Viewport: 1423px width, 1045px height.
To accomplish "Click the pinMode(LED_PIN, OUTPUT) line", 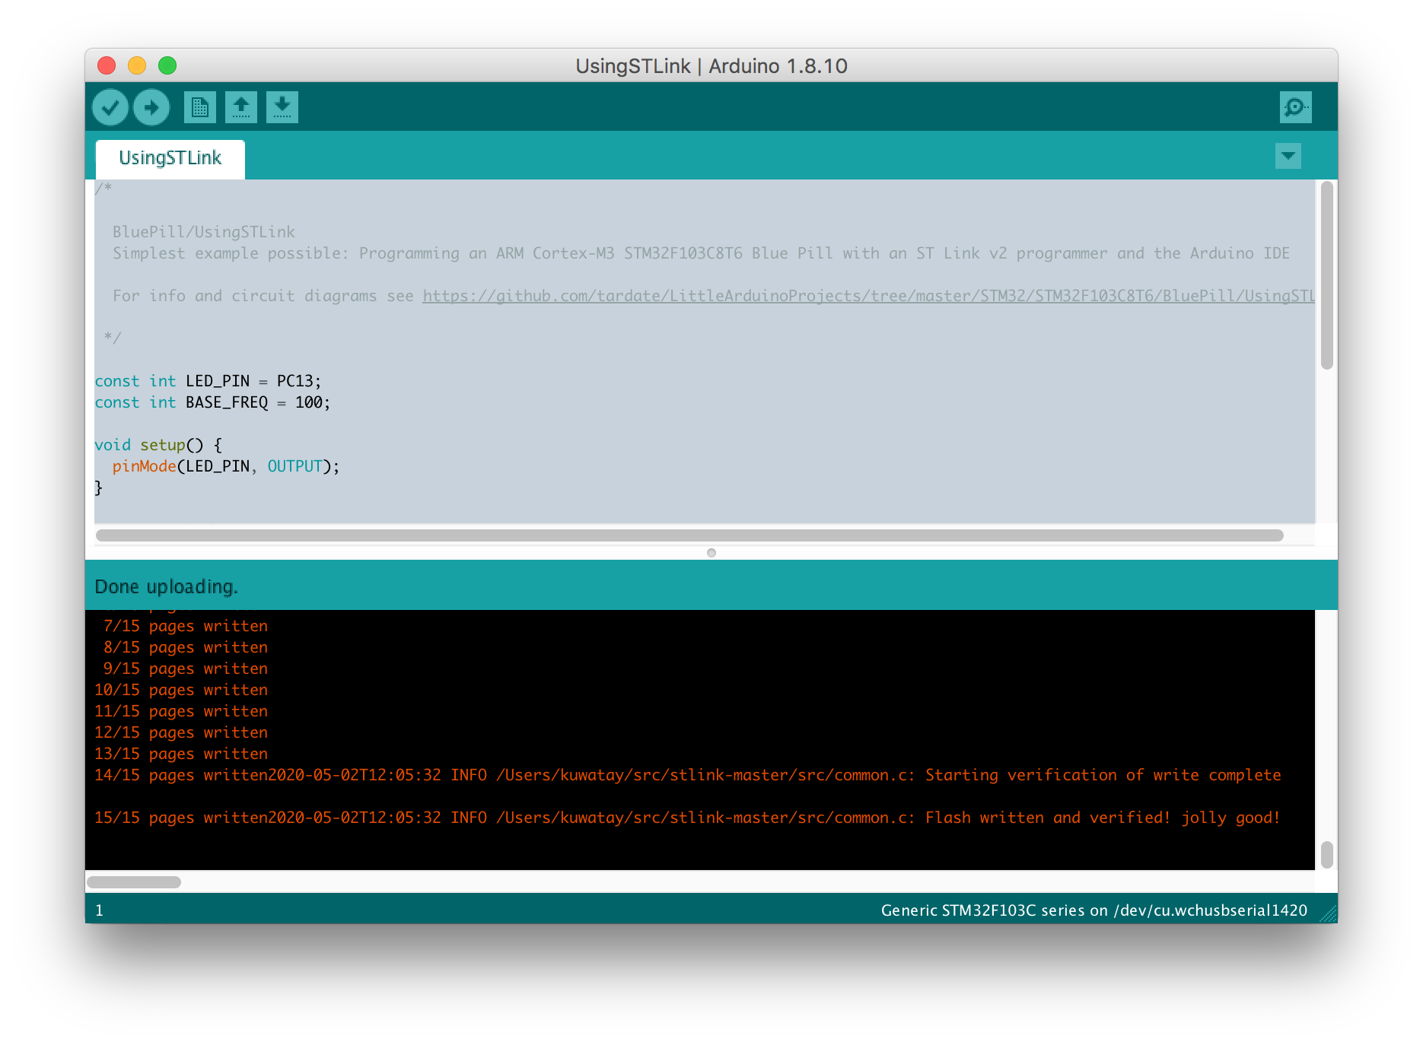I will pos(226,466).
